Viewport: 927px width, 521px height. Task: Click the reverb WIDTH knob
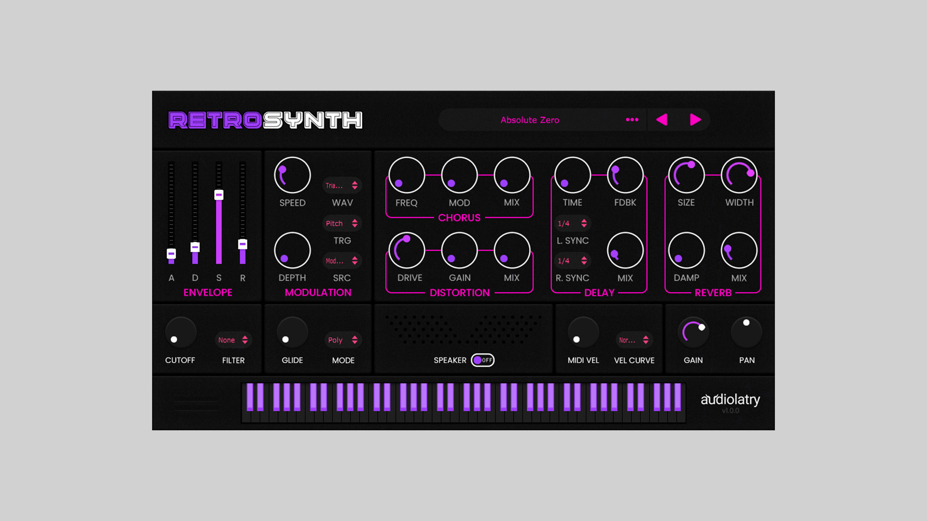[739, 175]
